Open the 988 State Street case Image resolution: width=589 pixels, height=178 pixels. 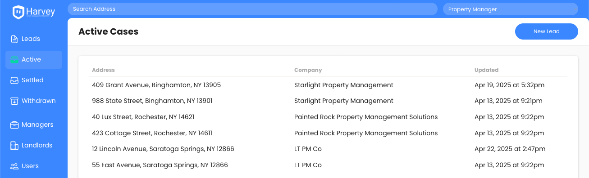pos(328,101)
